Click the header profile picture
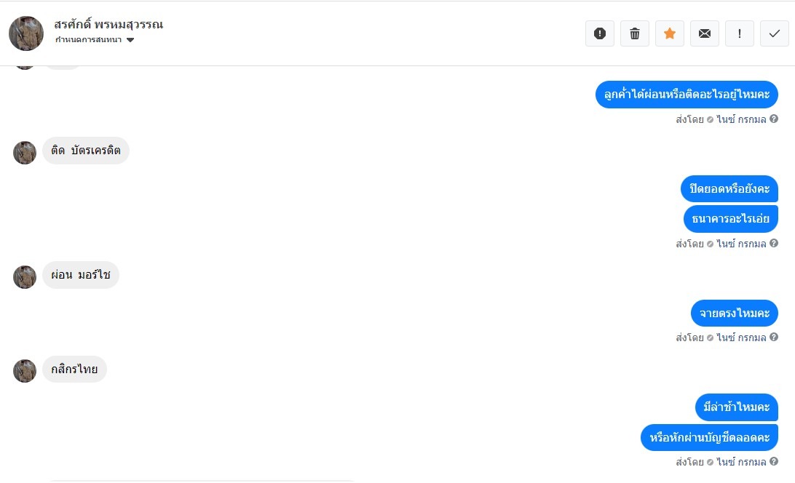The height and width of the screenshot is (483, 795). point(26,33)
